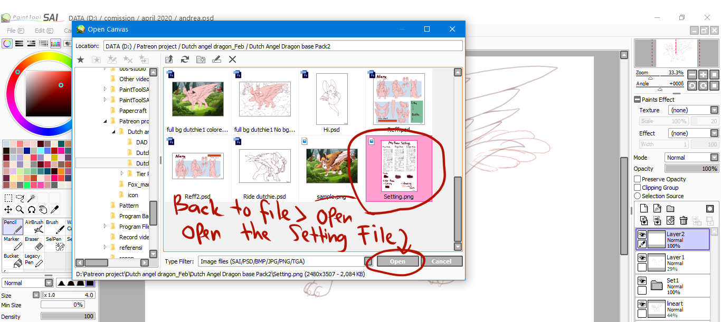Show the color wheel panel
Image resolution: width=721 pixels, height=322 pixels.
7,43
